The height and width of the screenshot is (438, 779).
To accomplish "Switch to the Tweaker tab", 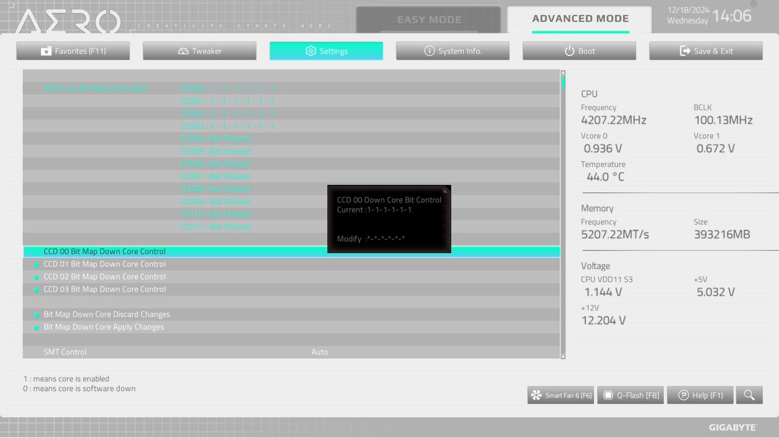I will click(200, 51).
